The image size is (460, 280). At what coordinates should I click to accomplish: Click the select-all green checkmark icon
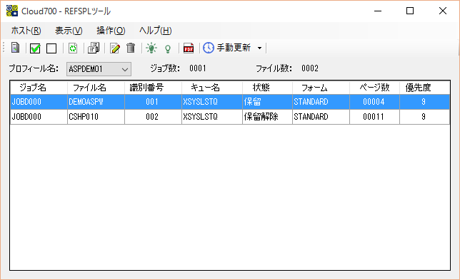click(35, 48)
